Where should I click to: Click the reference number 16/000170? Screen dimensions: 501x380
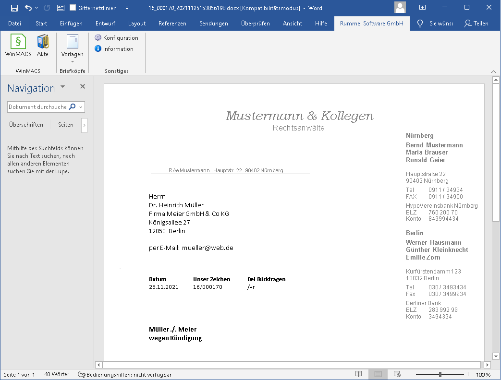point(208,287)
